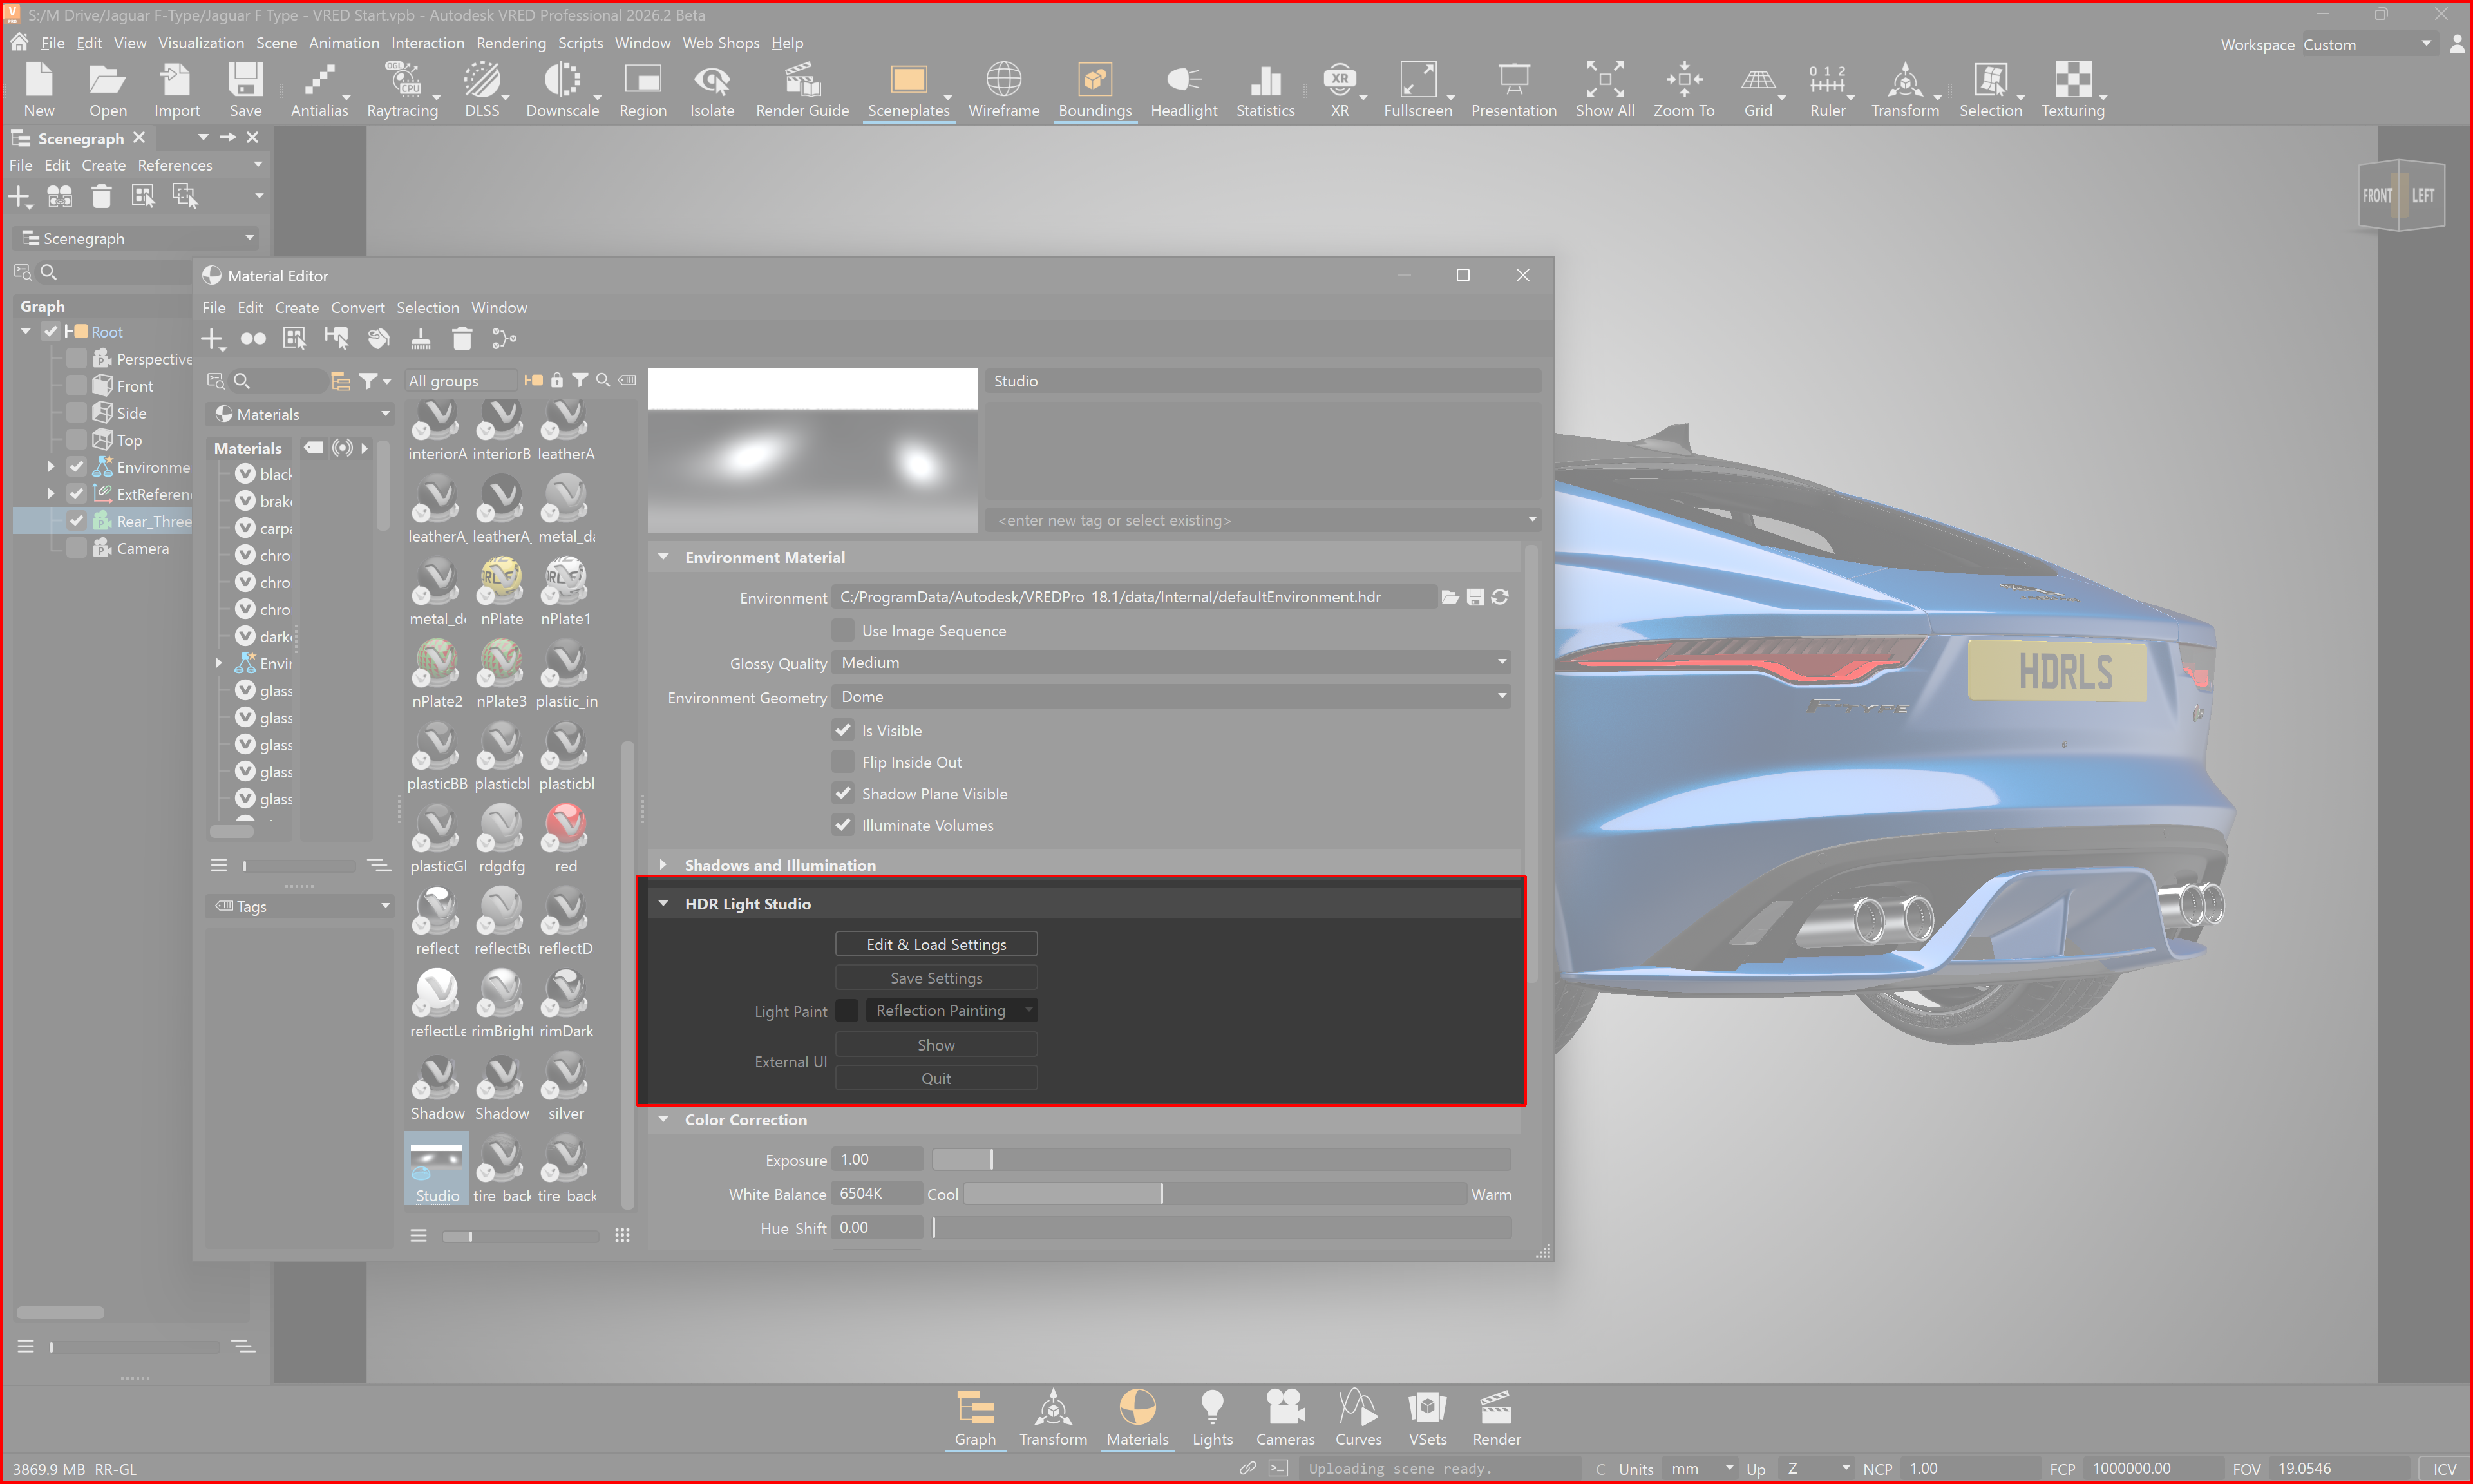Open the Glossy Quality dropdown set to Medium
2473x1484 pixels.
tap(1170, 662)
